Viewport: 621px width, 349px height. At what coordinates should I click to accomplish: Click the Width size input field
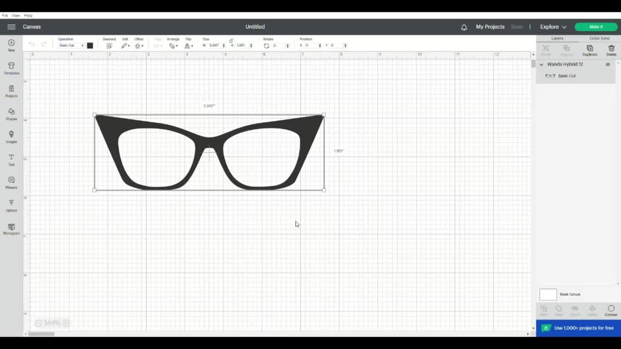tap(214, 46)
